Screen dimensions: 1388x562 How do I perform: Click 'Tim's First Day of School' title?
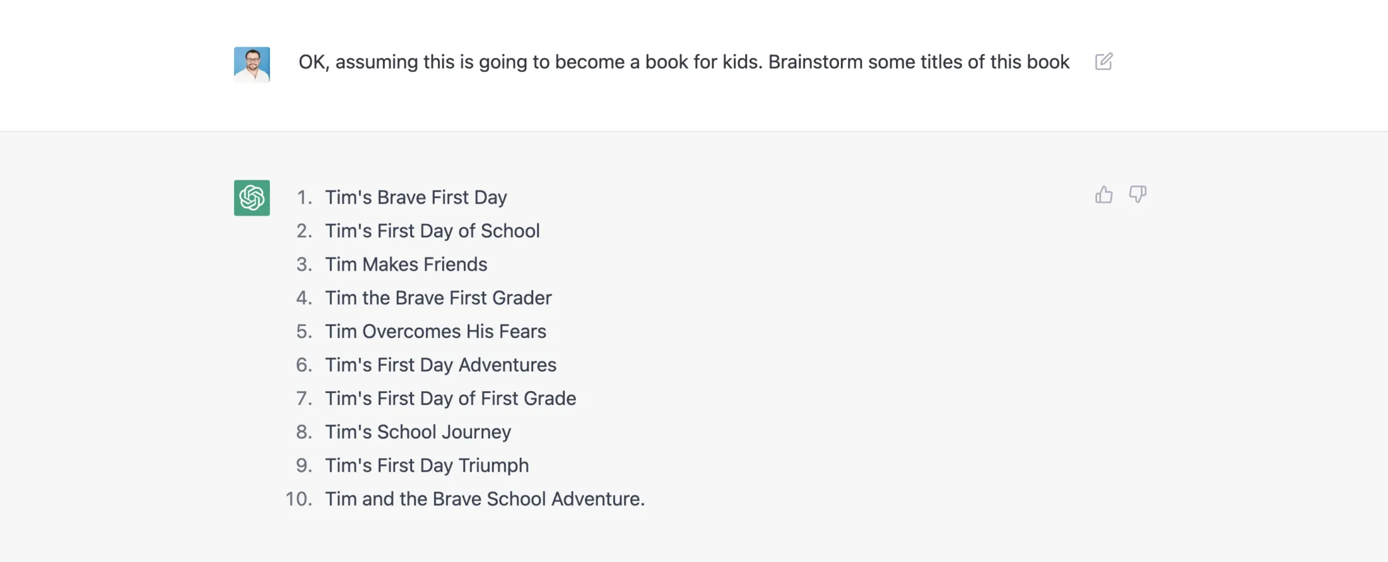pyautogui.click(x=432, y=230)
